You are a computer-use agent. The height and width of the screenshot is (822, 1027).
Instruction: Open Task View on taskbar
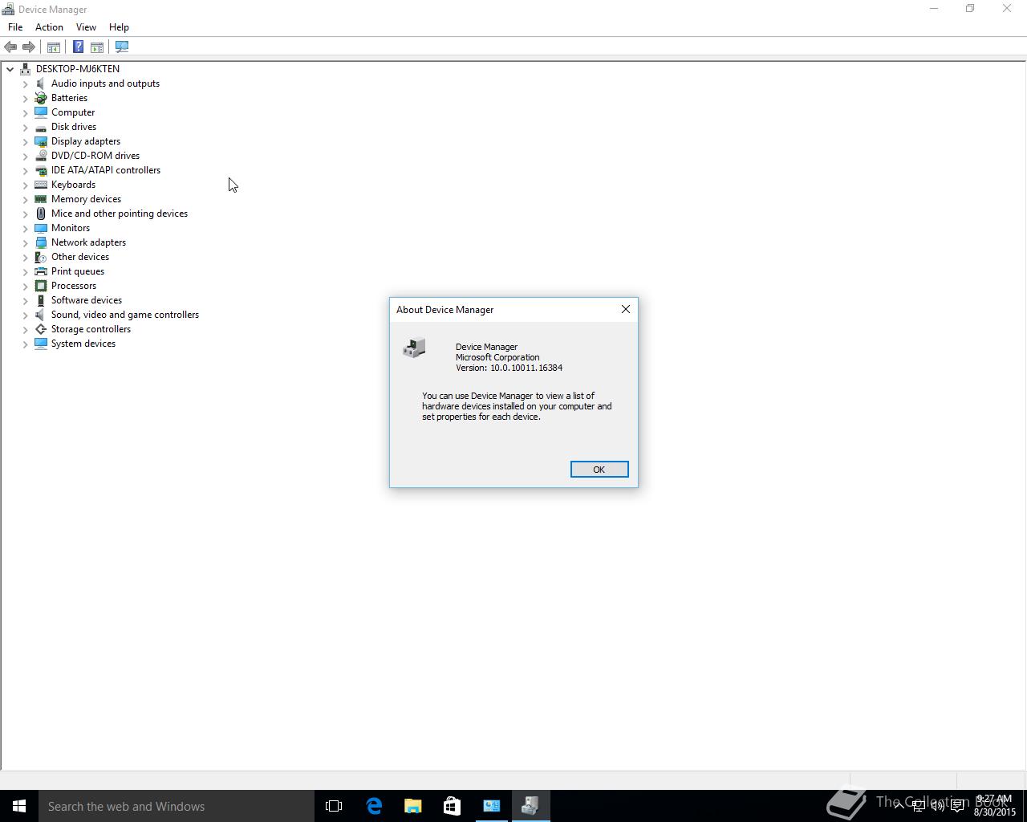click(x=334, y=806)
